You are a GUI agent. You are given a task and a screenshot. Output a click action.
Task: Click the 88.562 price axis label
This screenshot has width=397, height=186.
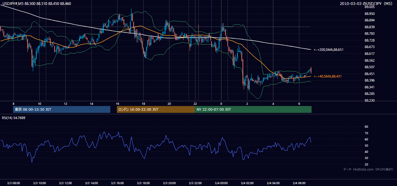(370, 60)
